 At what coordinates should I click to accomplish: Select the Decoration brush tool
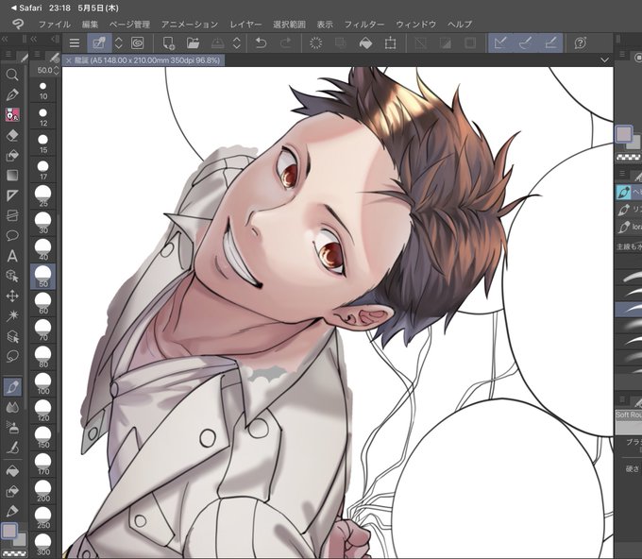coord(12,448)
